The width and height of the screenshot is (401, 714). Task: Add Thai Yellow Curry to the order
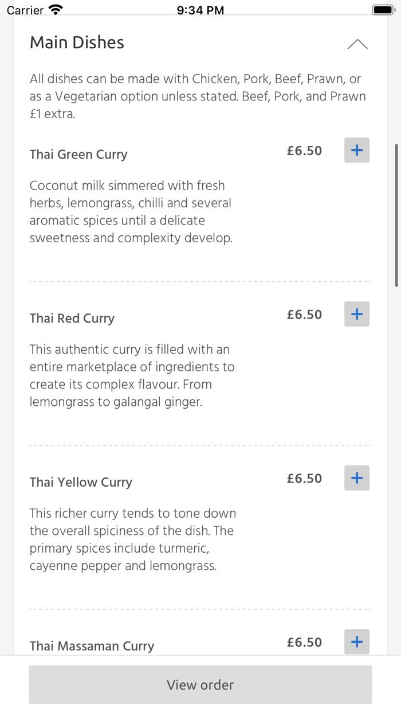pyautogui.click(x=356, y=478)
